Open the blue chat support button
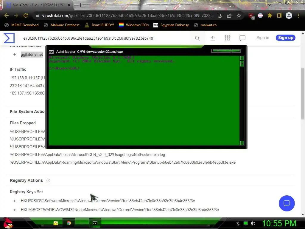The image size is (305, 229). point(287,203)
